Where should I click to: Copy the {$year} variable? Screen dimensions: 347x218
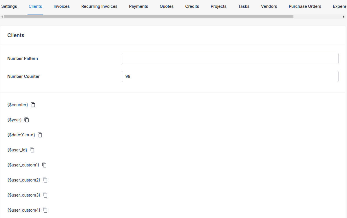[x=27, y=120]
